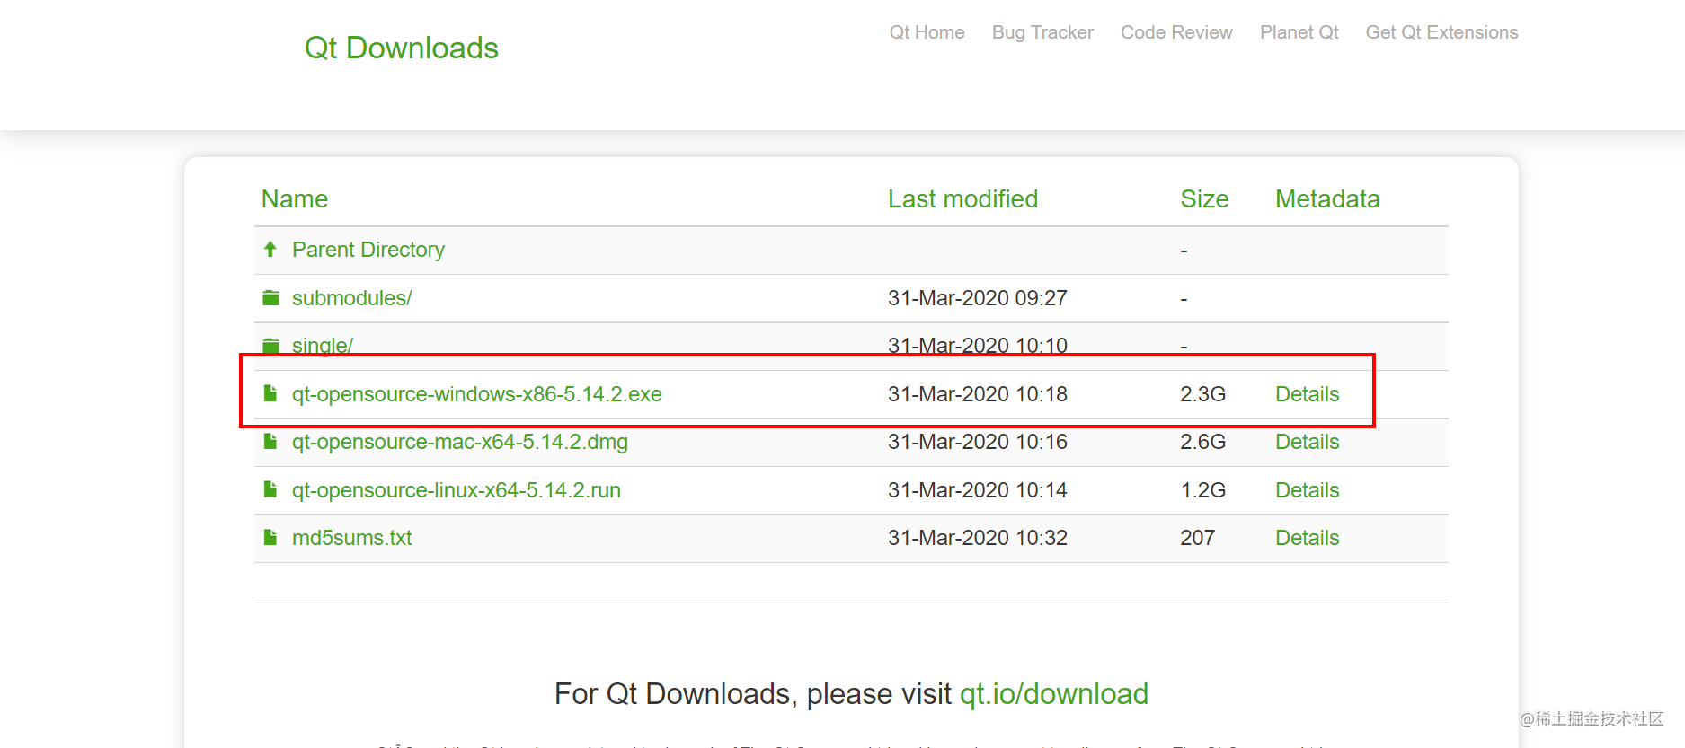The height and width of the screenshot is (748, 1685).
Task: Visit the qt.io/download link
Action: coord(1054,693)
